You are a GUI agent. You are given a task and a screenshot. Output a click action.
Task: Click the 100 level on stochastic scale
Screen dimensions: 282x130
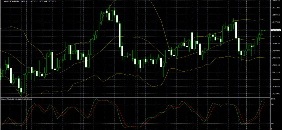273,99
